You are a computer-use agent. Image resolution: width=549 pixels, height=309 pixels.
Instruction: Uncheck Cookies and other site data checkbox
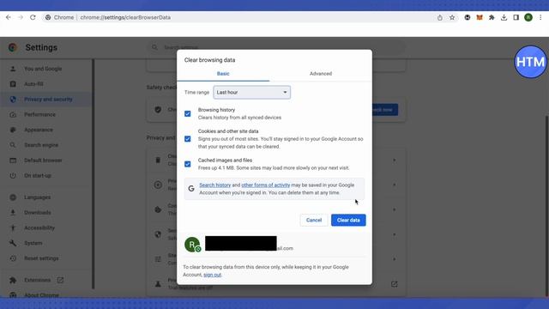[x=188, y=139]
